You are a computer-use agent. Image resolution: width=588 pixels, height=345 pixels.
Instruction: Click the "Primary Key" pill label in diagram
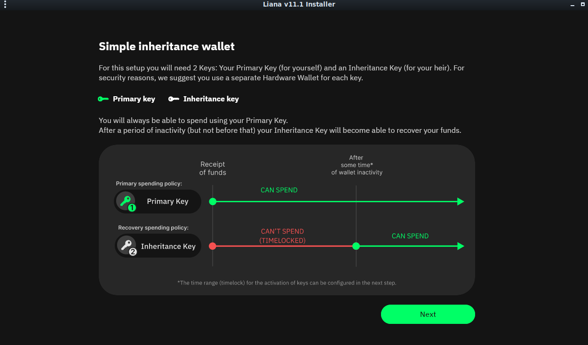click(167, 201)
